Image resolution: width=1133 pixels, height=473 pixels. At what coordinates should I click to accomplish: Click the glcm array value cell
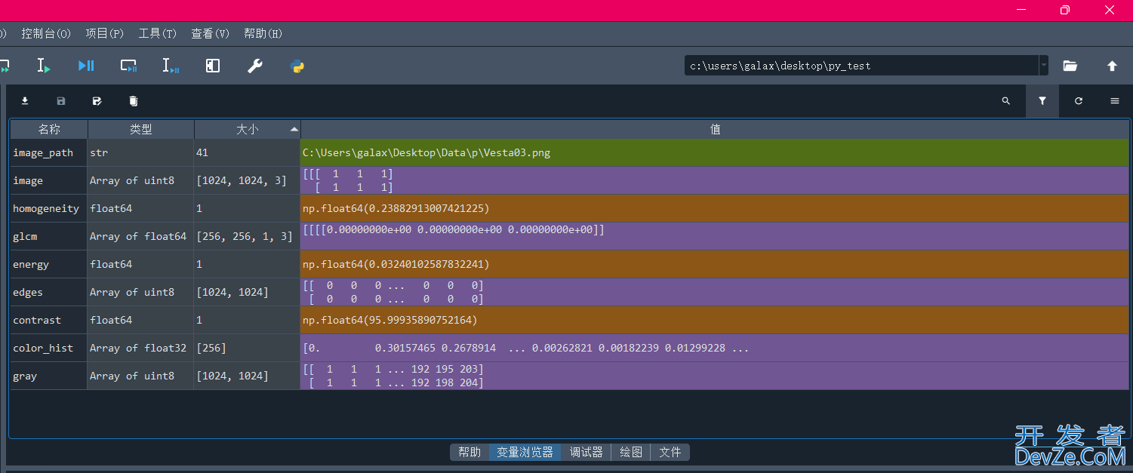point(715,236)
